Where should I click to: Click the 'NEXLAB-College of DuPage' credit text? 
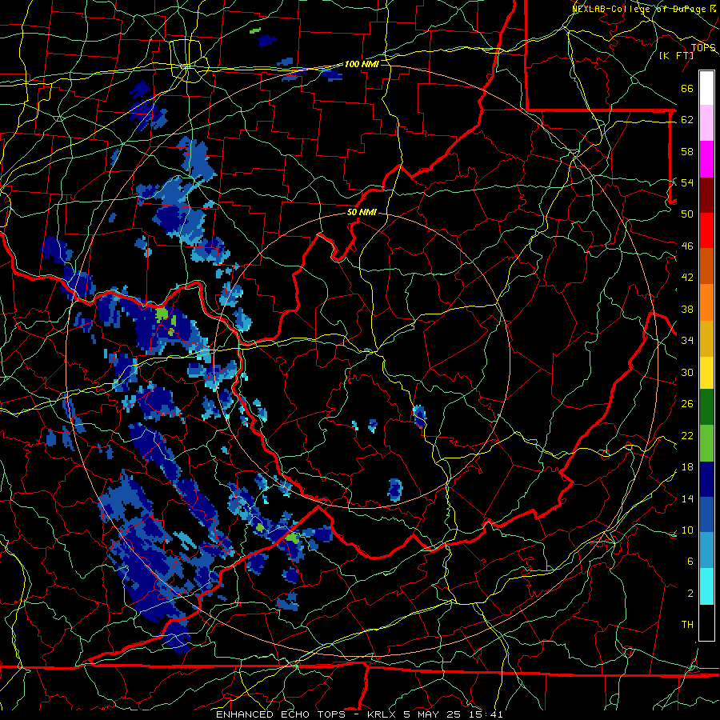click(x=640, y=8)
